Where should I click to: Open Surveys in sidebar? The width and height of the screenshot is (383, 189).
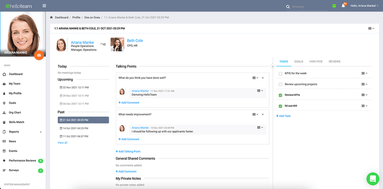14,170
